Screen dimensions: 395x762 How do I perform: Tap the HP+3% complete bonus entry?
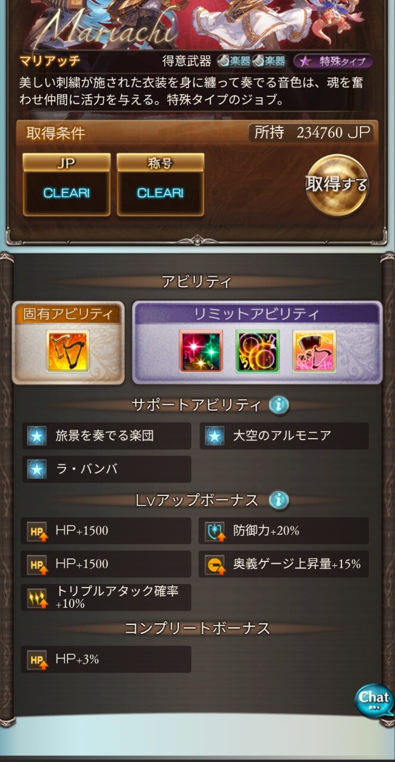tap(106, 659)
